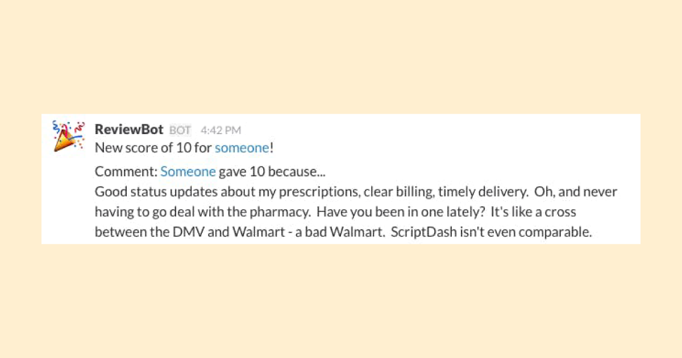Click the word "ScriptDash" in the message
Viewport: 682px width, 358px height.
pyautogui.click(x=421, y=232)
